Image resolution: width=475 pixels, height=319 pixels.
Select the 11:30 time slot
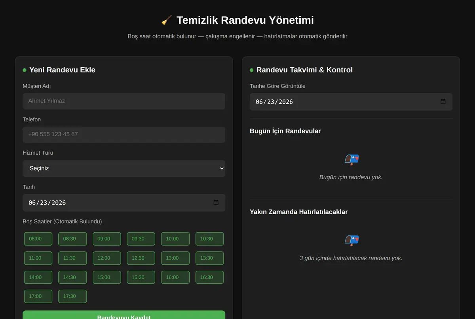coord(72,258)
